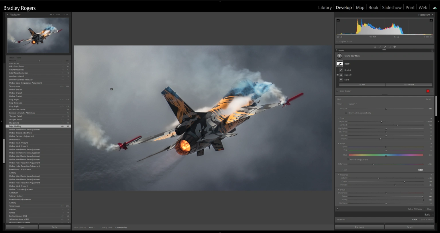Switch to the Library module
Viewport: 440px width, 233px height.
pos(325,8)
